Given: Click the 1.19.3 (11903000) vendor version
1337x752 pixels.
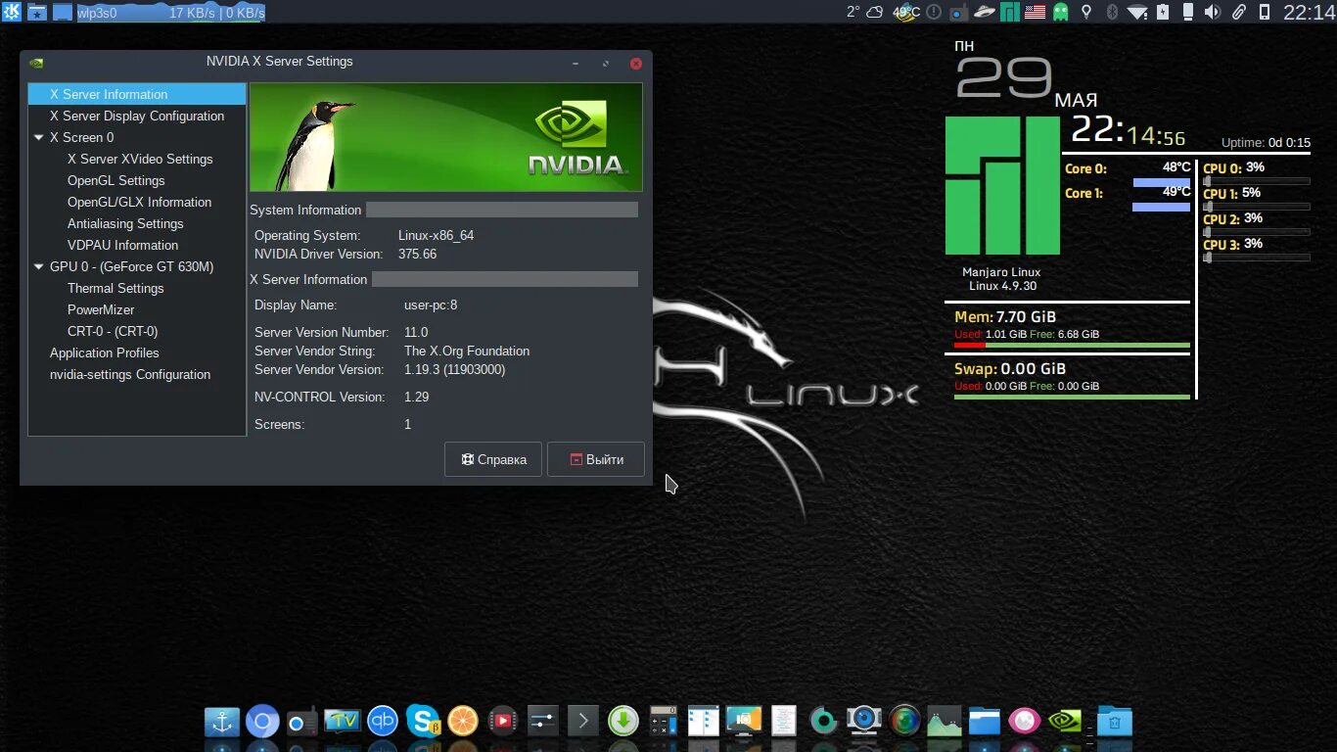Looking at the screenshot, I should tap(455, 369).
